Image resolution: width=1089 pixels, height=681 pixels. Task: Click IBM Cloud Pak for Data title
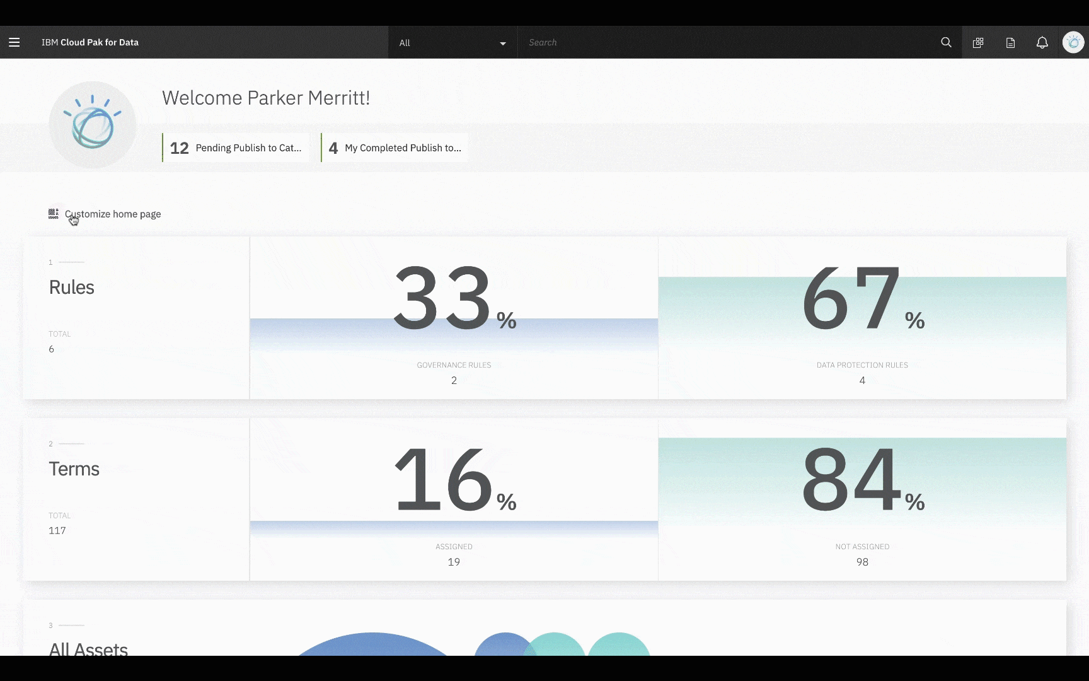[x=90, y=42]
